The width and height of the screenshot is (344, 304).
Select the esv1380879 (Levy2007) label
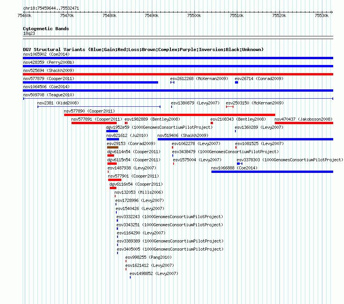point(195,103)
